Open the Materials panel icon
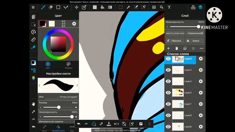The image size is (235, 132). [x=193, y=7]
